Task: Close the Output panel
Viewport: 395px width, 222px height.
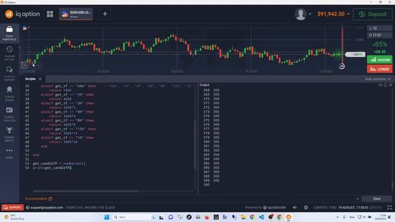Action: (x=391, y=85)
